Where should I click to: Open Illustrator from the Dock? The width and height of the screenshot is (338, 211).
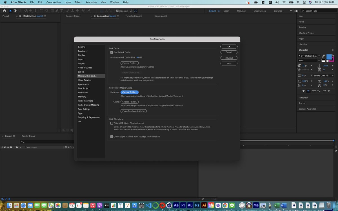[204, 205]
